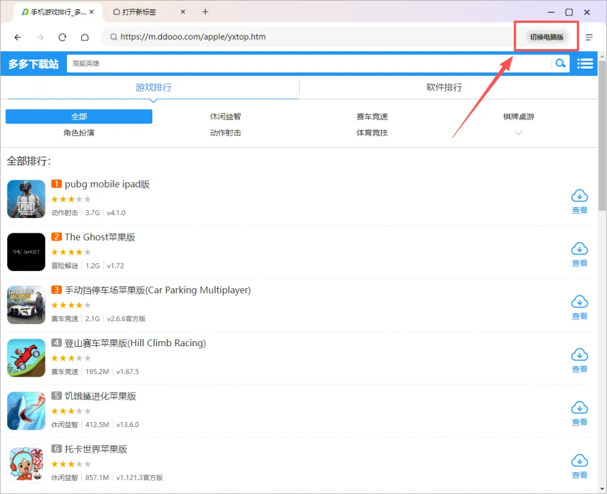Click the 冒险解谜 genre label
The height and width of the screenshot is (494, 607).
coord(65,266)
